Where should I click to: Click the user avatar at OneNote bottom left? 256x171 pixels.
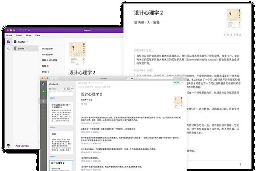[x=9, y=145]
